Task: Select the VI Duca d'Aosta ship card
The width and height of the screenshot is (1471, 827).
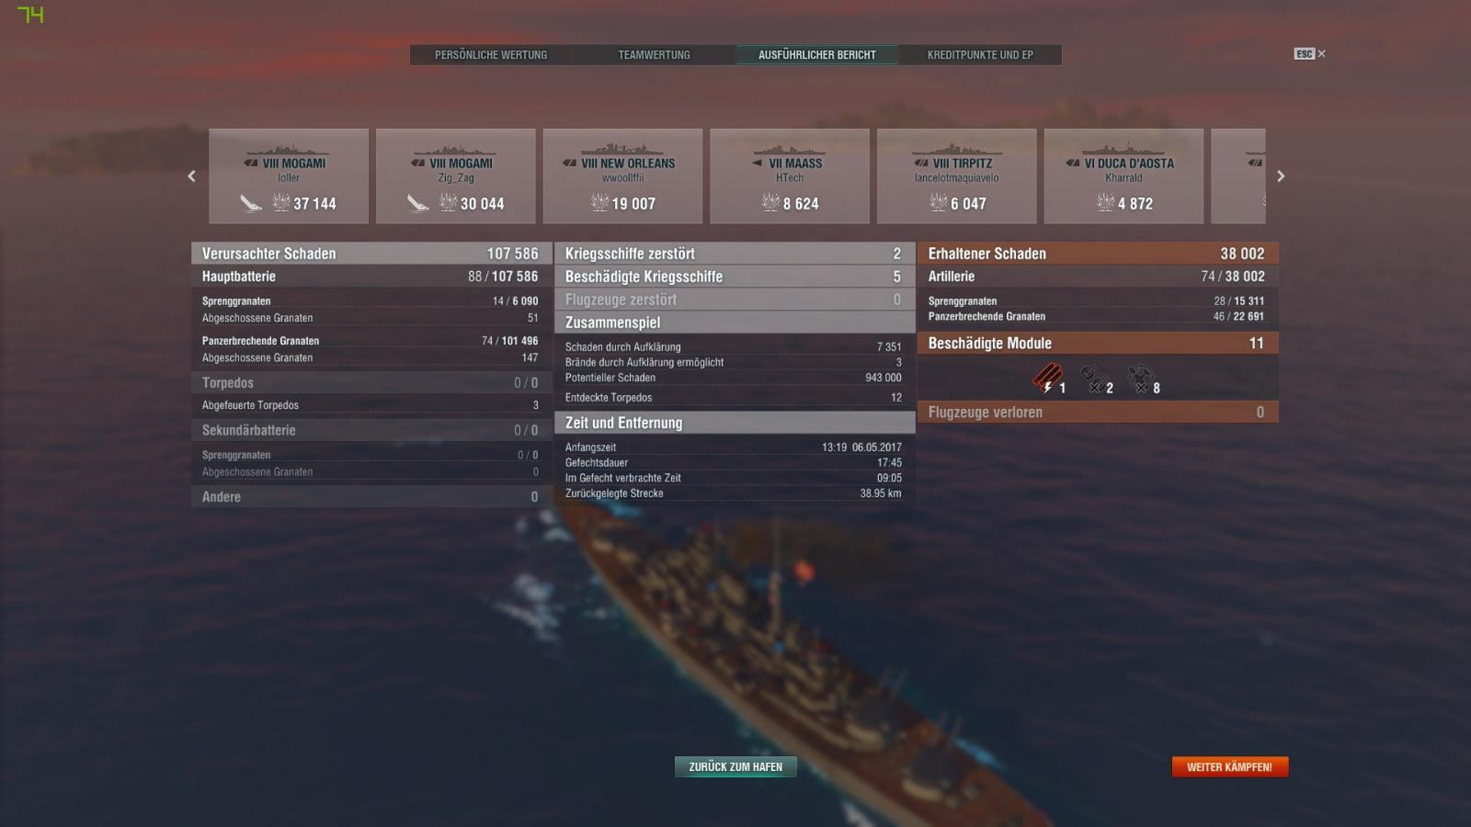Action: point(1123,176)
